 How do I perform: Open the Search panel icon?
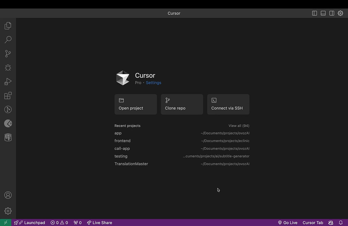coord(8,40)
